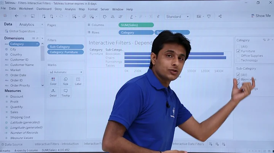Refresh the data with the circular arrow icon

(61, 16)
